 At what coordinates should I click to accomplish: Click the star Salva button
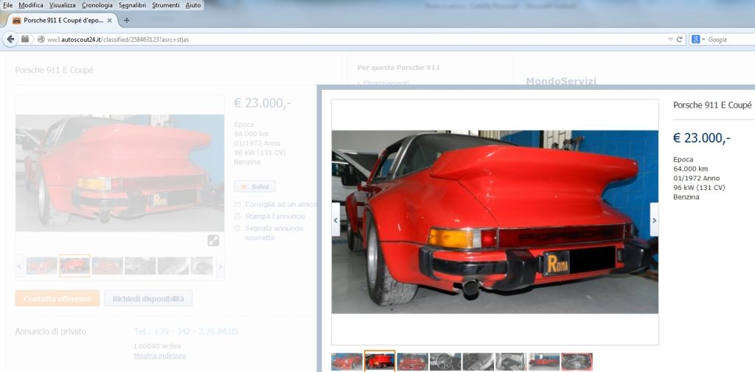(254, 186)
